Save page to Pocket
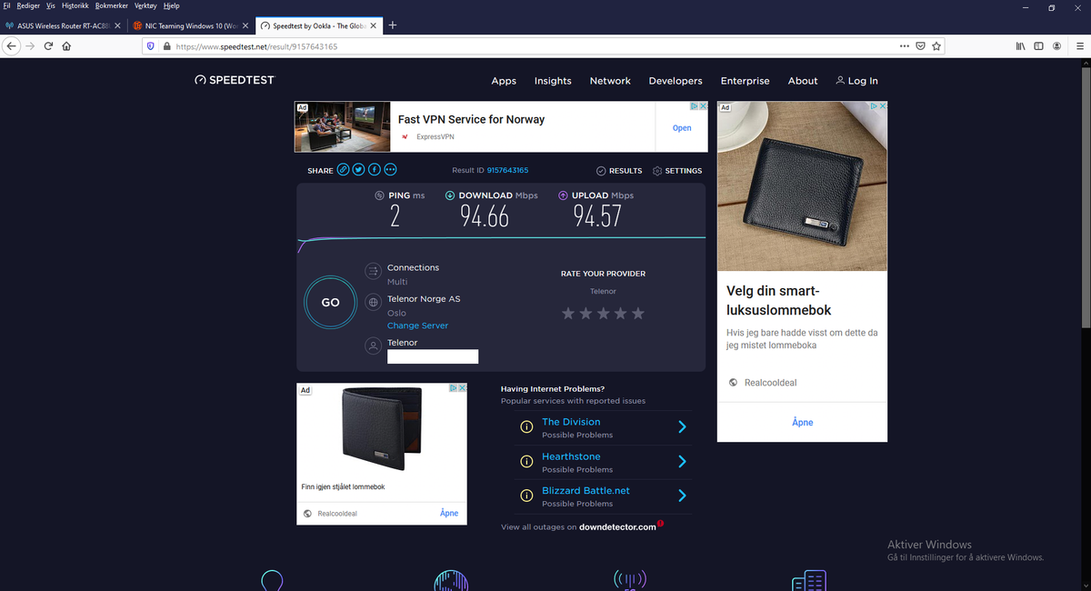Viewport: 1091px width, 591px height. click(x=920, y=45)
